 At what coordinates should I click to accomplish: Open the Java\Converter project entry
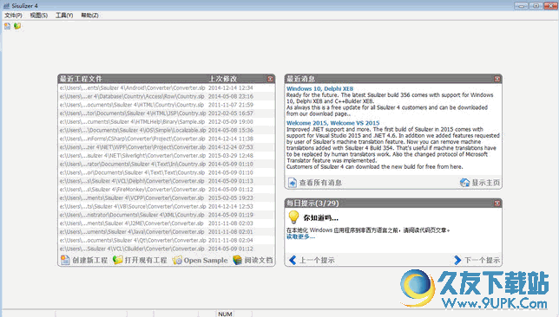point(166,232)
